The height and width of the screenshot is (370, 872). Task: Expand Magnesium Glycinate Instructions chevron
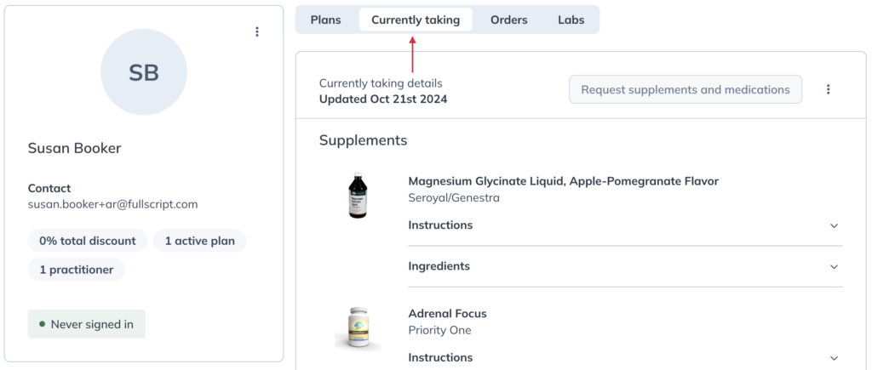coord(834,225)
